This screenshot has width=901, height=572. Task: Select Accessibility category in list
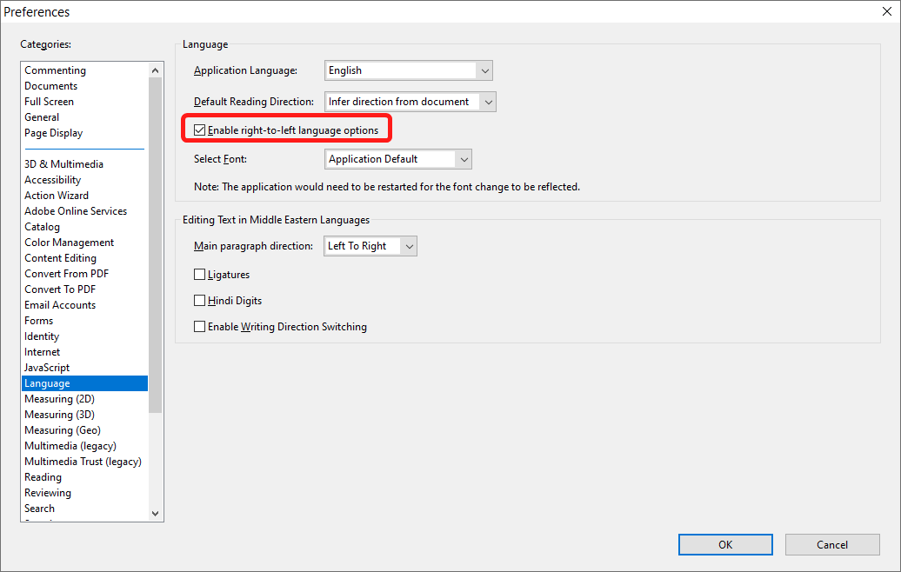click(x=53, y=180)
